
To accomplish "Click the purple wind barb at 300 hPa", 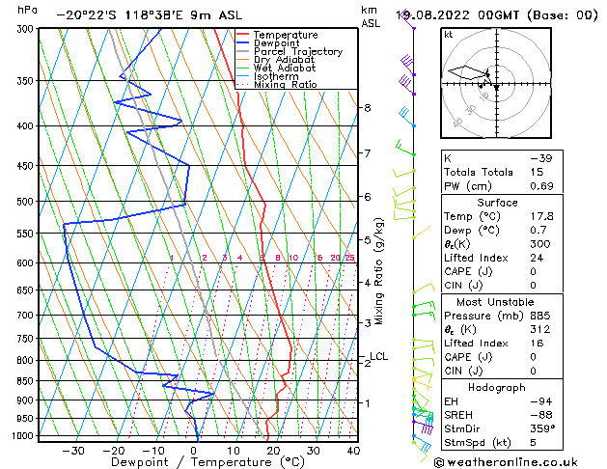I will [412, 29].
